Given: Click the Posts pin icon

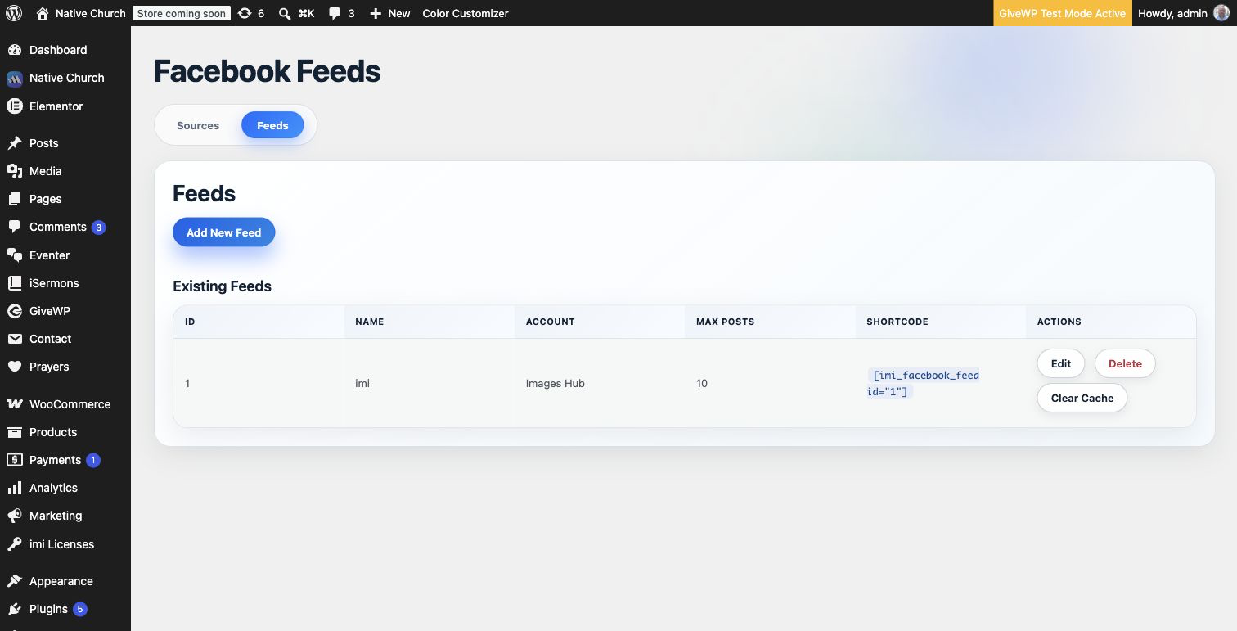Looking at the screenshot, I should [x=15, y=143].
